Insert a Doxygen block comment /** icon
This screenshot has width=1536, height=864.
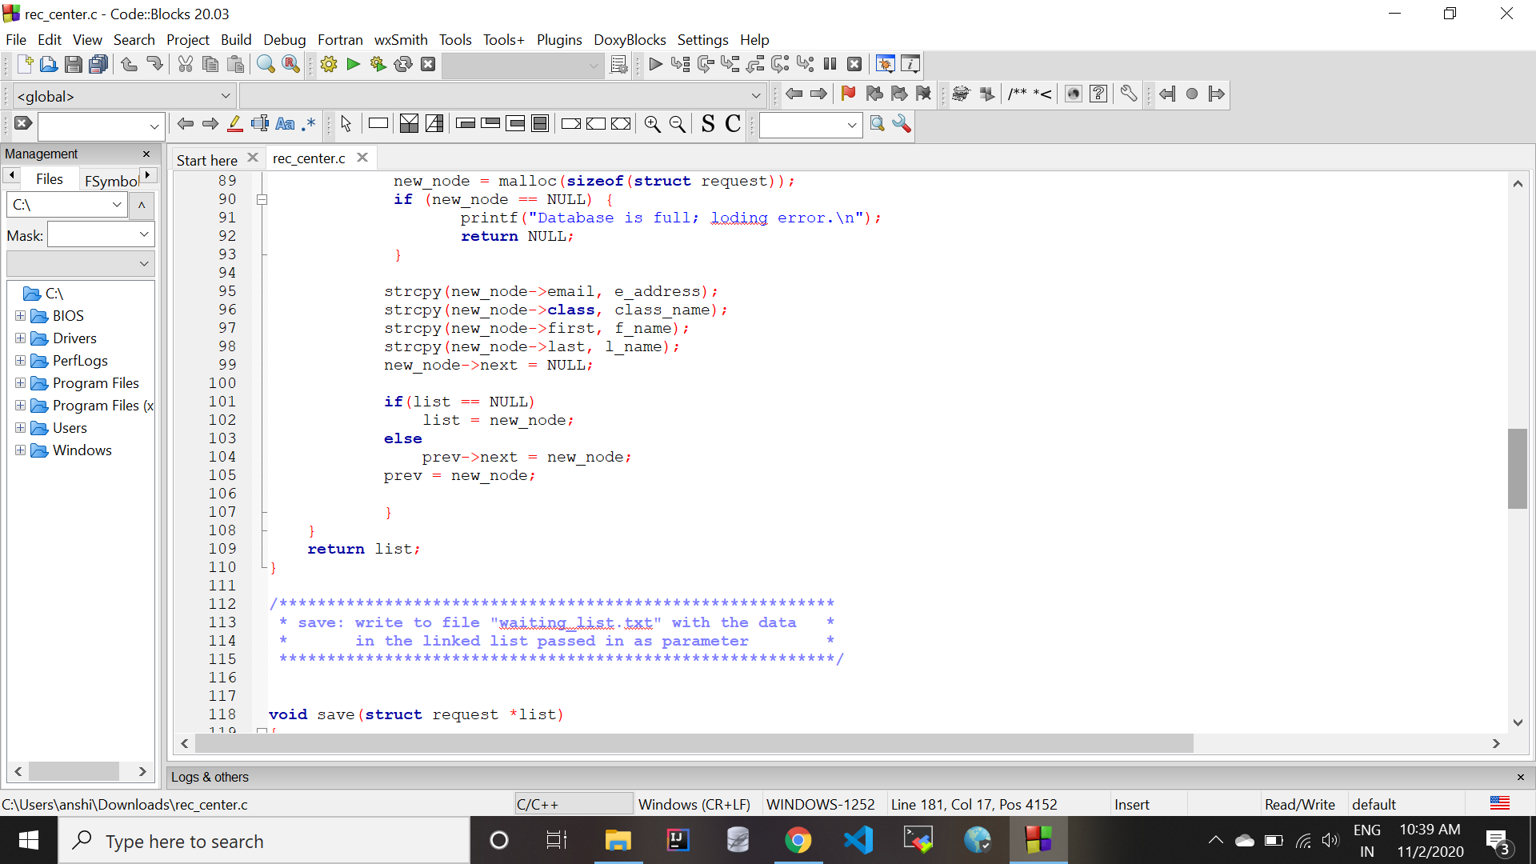coord(1017,94)
